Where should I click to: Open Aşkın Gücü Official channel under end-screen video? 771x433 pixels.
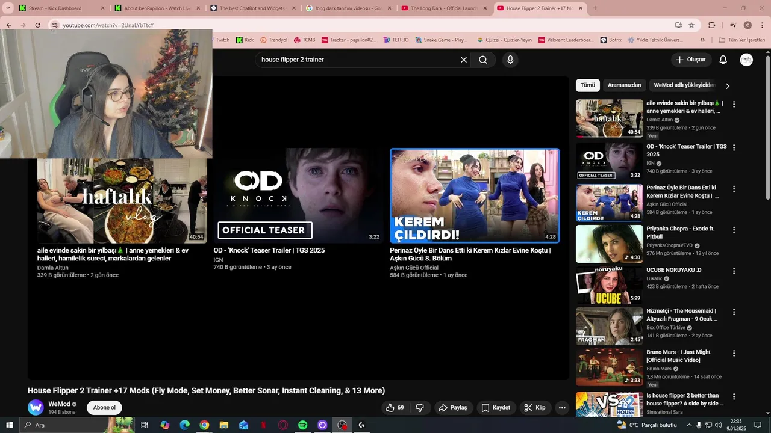tap(414, 268)
